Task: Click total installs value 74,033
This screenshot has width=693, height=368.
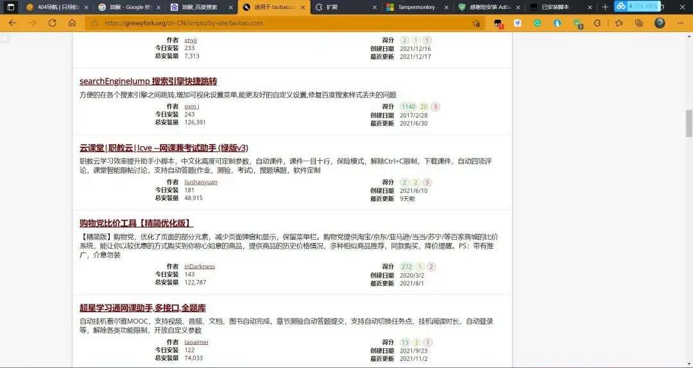Action: [x=194, y=358]
